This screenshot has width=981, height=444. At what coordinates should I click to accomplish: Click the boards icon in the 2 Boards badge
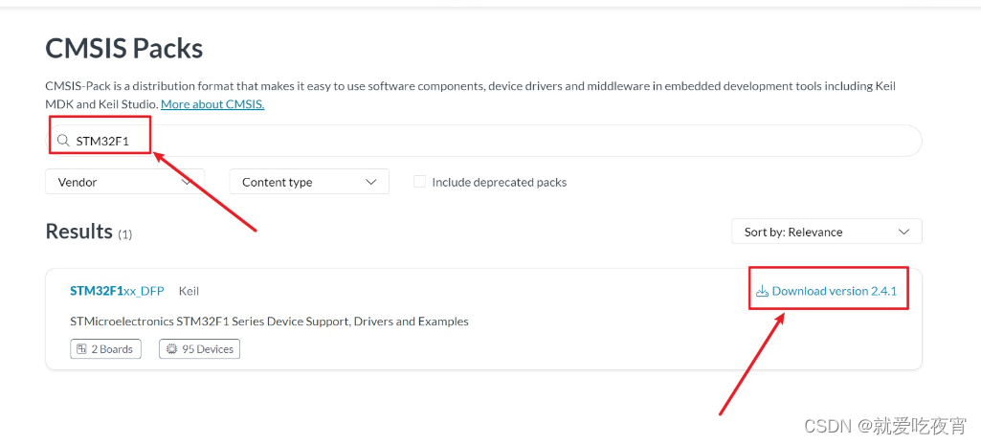81,349
